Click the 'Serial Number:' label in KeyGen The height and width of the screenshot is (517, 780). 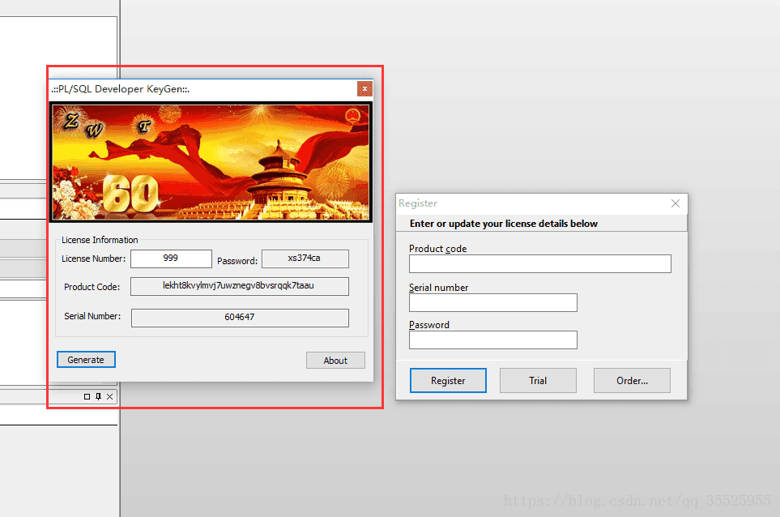click(x=92, y=316)
